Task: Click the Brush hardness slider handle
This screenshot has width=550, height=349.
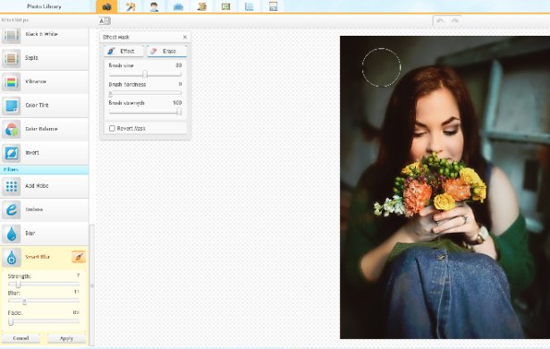Action: 111,93
